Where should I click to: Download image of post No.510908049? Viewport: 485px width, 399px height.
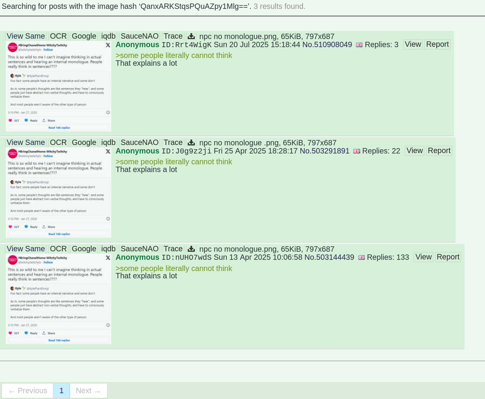[x=191, y=36]
